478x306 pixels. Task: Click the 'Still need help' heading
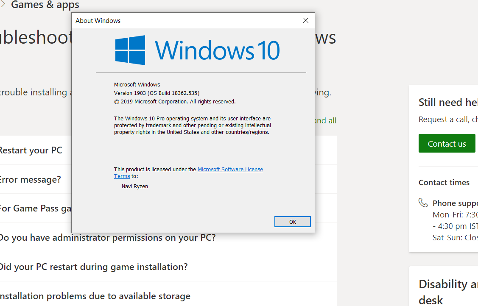tap(448, 102)
